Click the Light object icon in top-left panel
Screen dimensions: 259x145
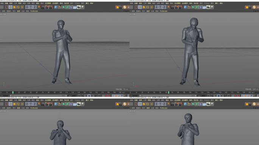pos(83,7)
